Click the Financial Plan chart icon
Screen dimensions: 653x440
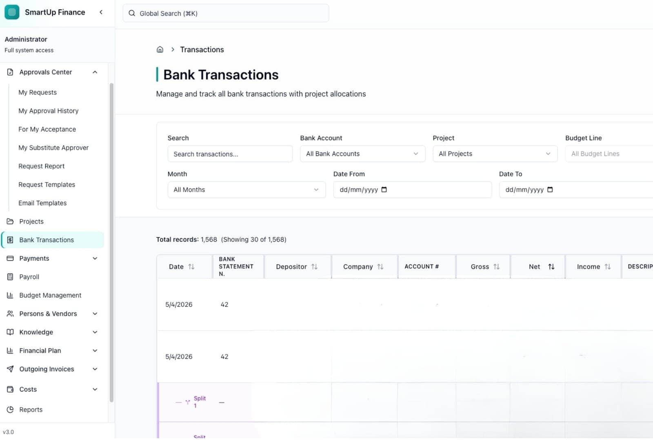[10, 351]
